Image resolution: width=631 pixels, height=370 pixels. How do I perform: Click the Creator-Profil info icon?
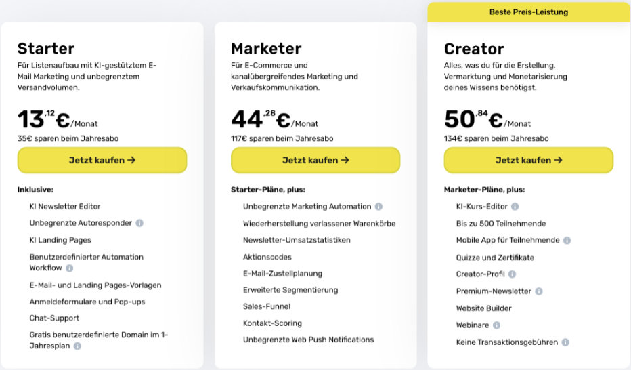(x=512, y=274)
